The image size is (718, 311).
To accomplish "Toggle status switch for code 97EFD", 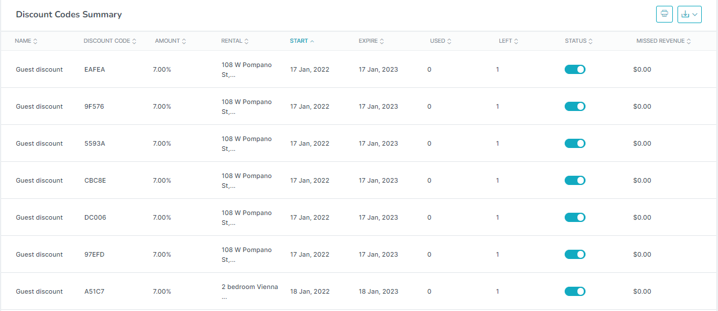I will pyautogui.click(x=575, y=254).
